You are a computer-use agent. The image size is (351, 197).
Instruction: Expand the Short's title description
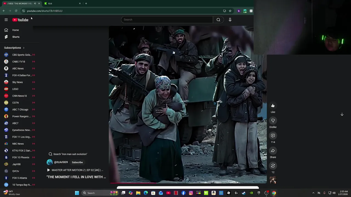coord(76,177)
